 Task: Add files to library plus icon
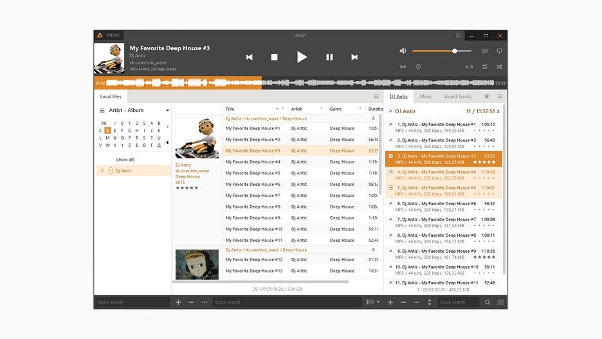tap(178, 302)
